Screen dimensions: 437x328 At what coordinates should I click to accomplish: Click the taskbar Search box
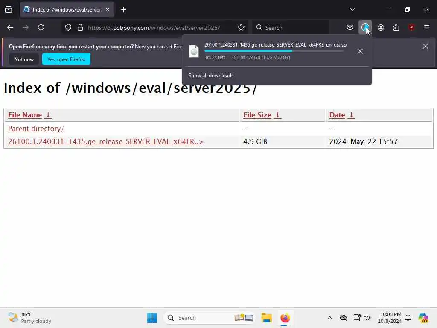(x=210, y=318)
